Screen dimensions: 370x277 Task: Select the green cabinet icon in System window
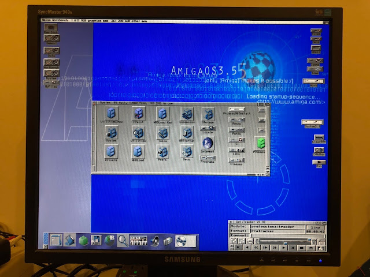[260, 143]
